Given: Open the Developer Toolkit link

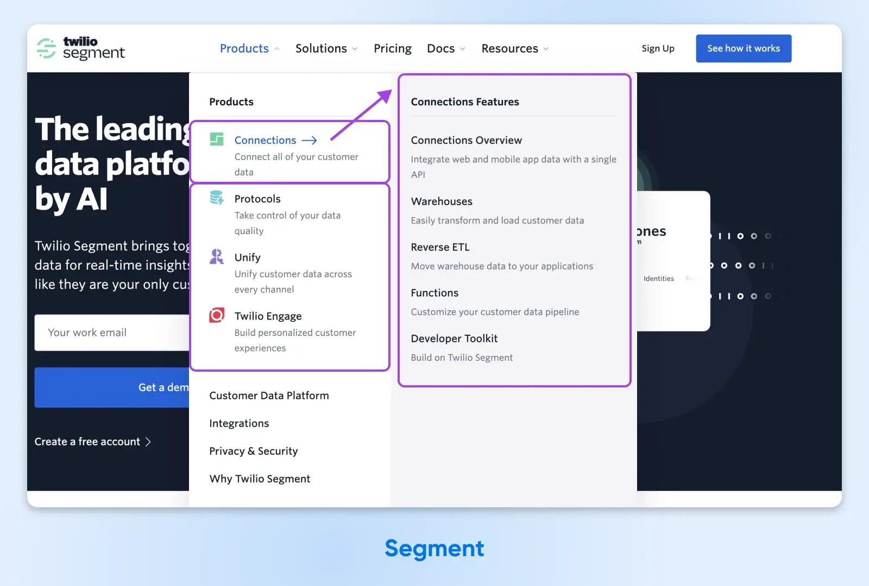Looking at the screenshot, I should (454, 338).
